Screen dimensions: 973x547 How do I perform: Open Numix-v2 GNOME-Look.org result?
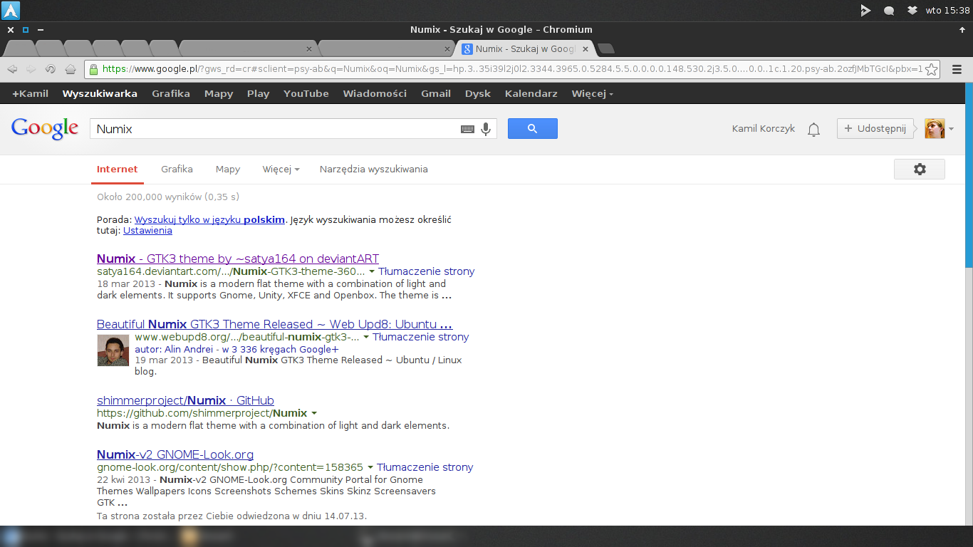[x=175, y=454]
